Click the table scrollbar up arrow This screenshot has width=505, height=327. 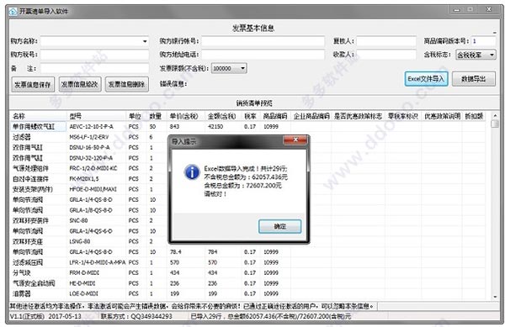click(495, 115)
